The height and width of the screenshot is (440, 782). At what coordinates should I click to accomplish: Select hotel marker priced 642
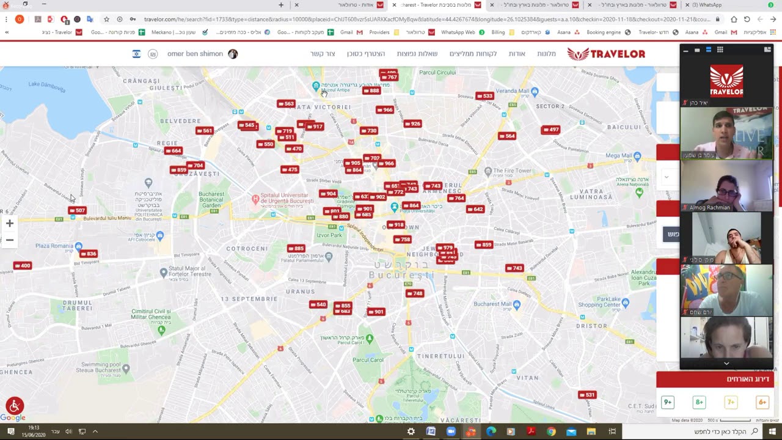475,209
